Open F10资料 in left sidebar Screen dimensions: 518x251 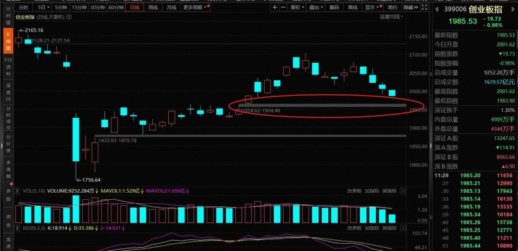(x=8, y=67)
